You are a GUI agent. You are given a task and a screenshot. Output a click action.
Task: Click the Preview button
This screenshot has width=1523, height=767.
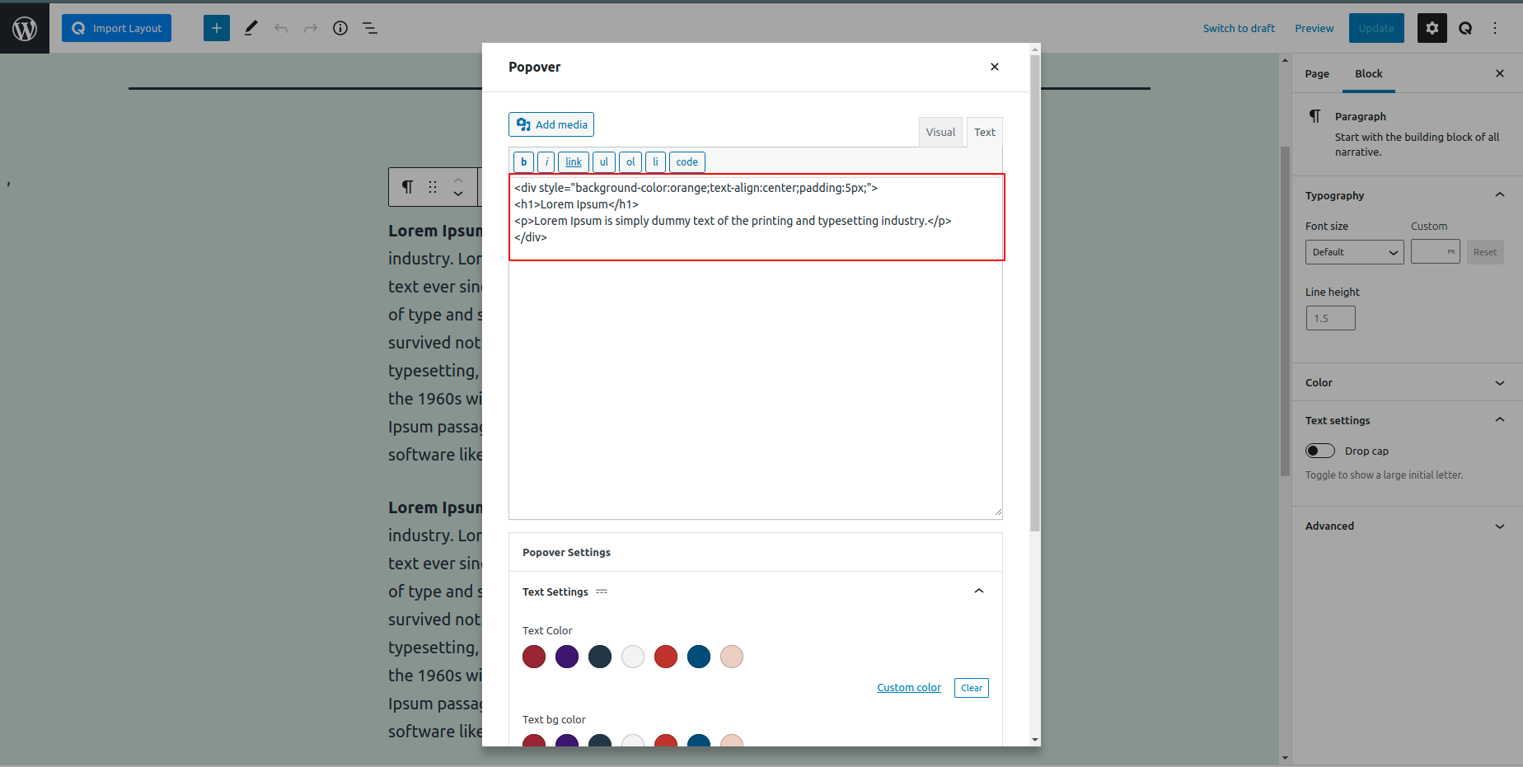pyautogui.click(x=1314, y=28)
